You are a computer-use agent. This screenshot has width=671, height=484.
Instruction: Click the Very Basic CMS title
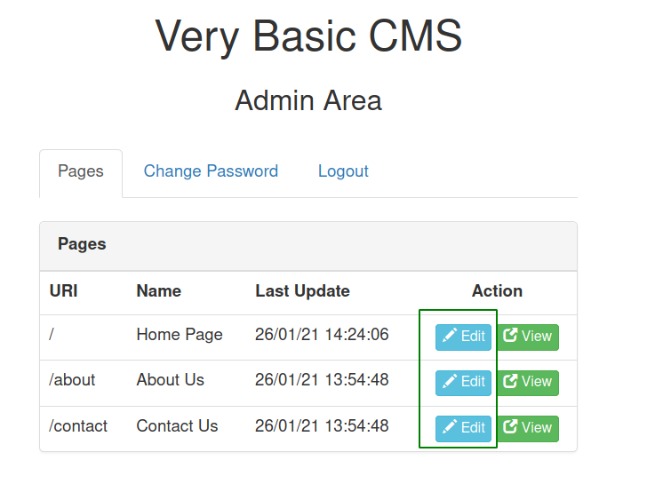(308, 36)
